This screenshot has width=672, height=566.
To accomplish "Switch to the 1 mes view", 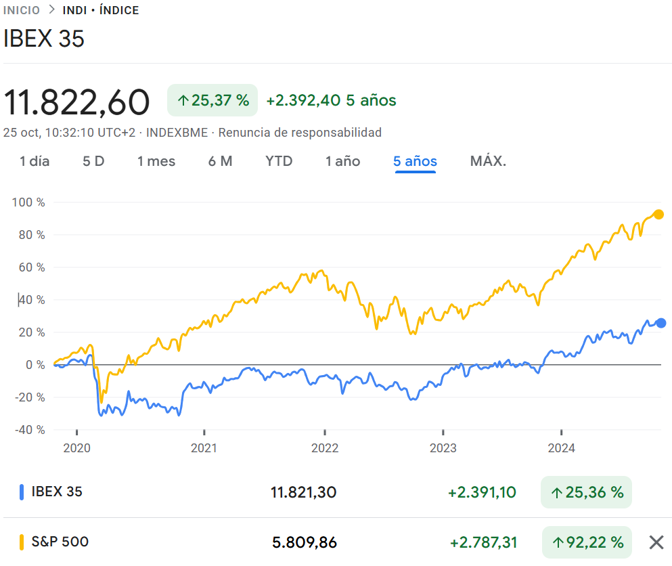I will coord(156,161).
